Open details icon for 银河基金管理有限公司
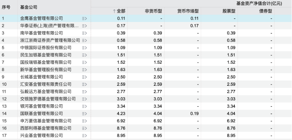292x140 pixels. point(84,106)
